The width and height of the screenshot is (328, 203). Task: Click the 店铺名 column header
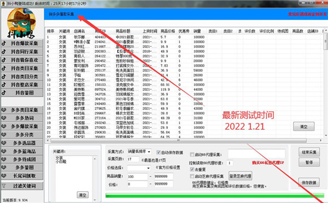79,31
